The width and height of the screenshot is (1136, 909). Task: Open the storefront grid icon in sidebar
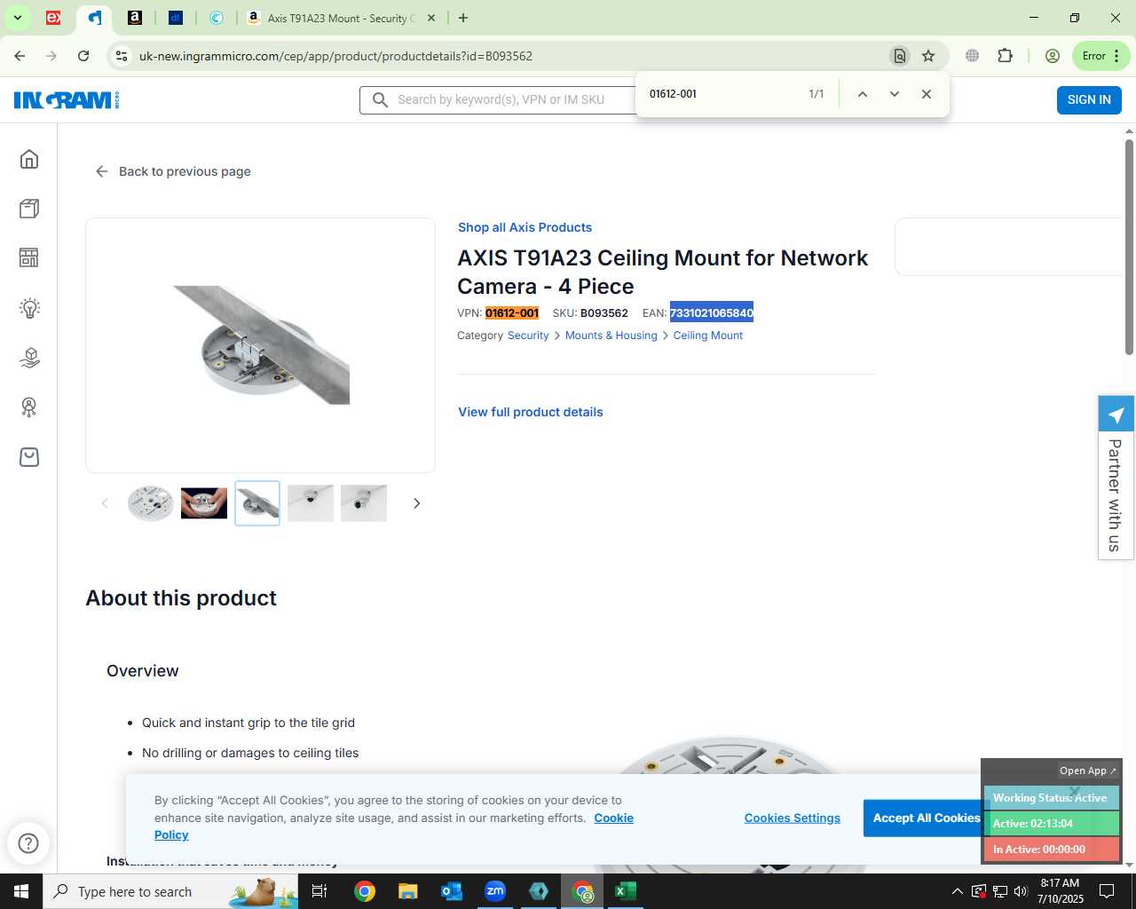[29, 257]
